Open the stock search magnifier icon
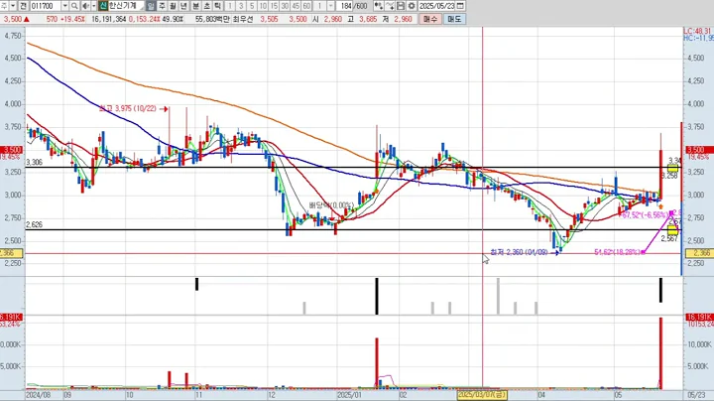714x401 pixels. (74, 6)
